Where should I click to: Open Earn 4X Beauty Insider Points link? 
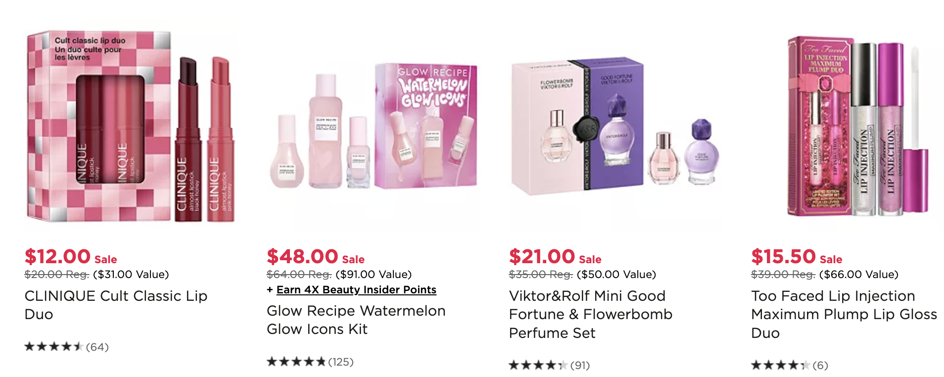(356, 289)
